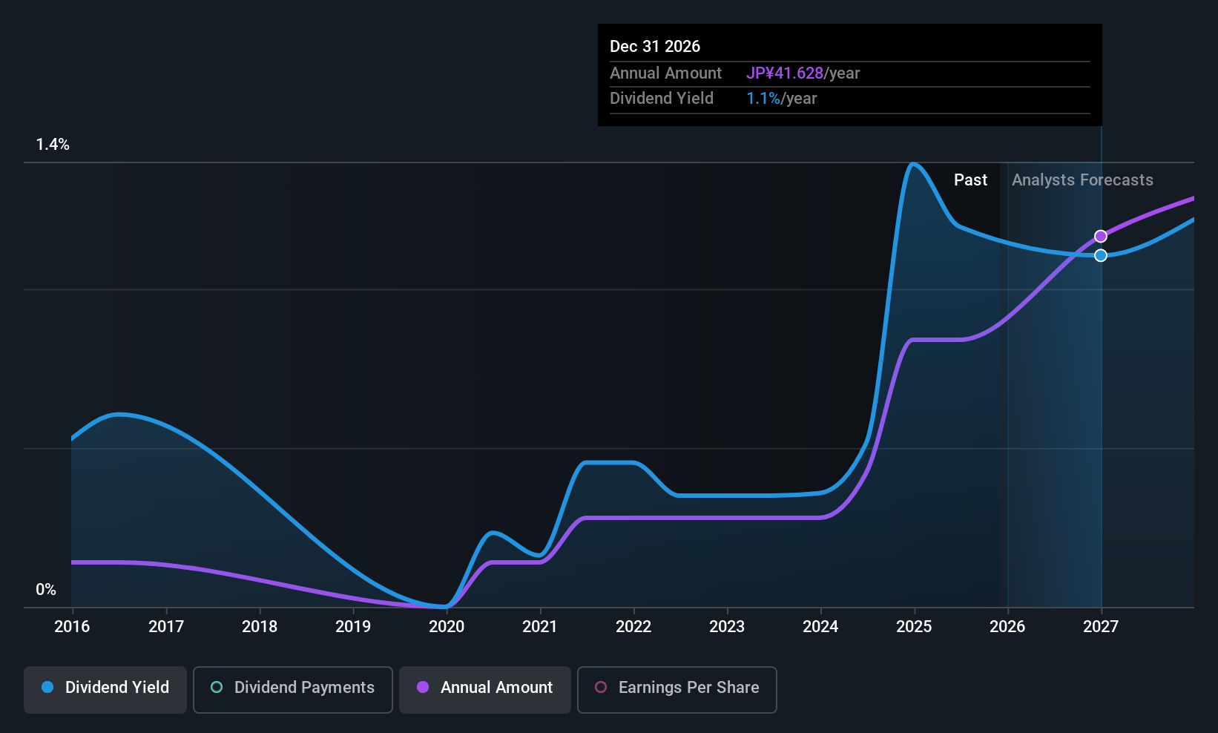Click the JP¥41.628 annual amount in tooltip

785,73
